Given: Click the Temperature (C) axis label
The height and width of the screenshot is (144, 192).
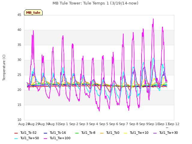Looking at the screenshot, I should tap(4, 67).
